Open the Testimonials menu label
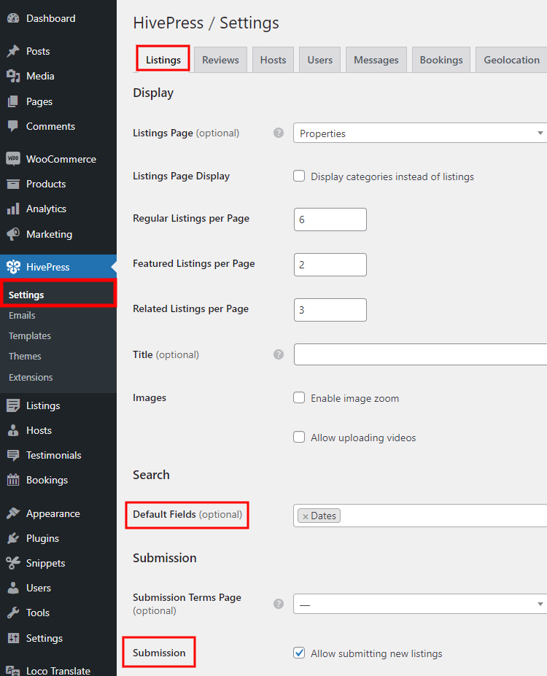The width and height of the screenshot is (547, 676). click(x=53, y=455)
